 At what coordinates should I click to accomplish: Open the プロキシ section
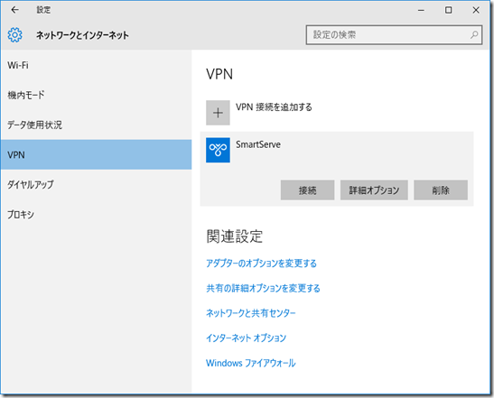(96, 215)
